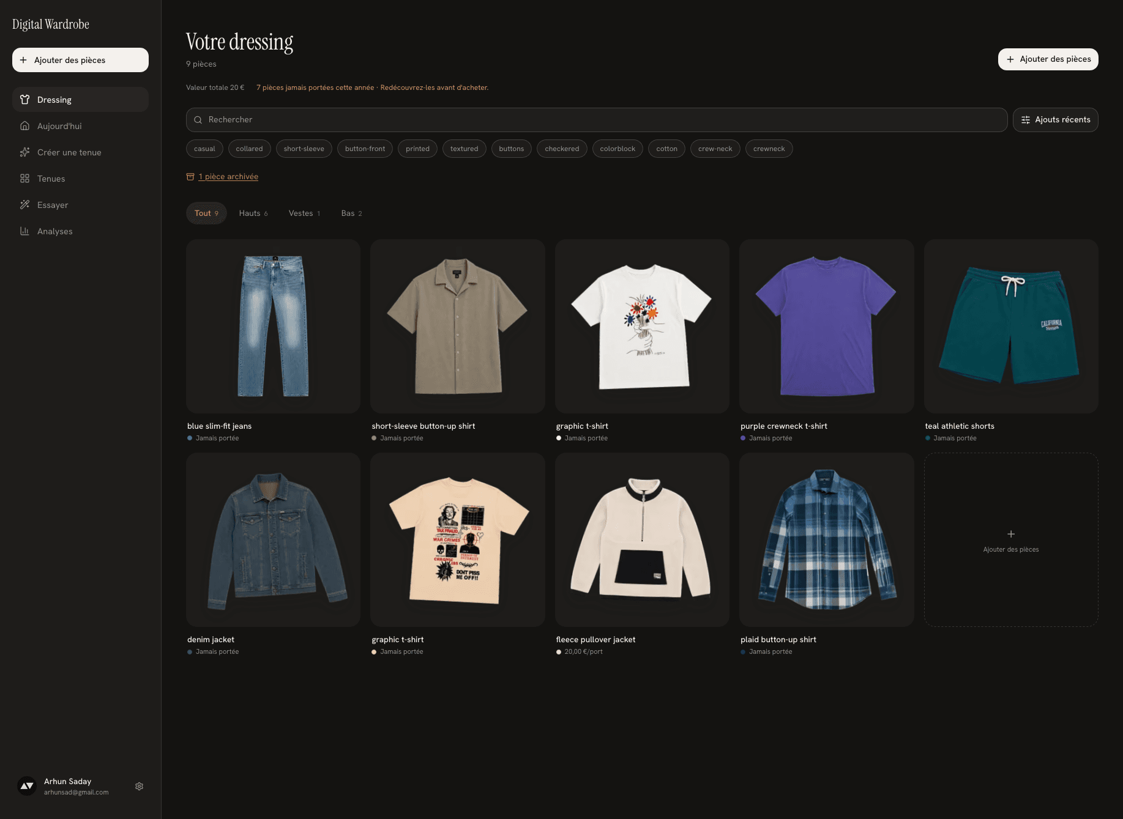Click the Arhun Saday profile avatar
1123x819 pixels.
click(x=27, y=786)
